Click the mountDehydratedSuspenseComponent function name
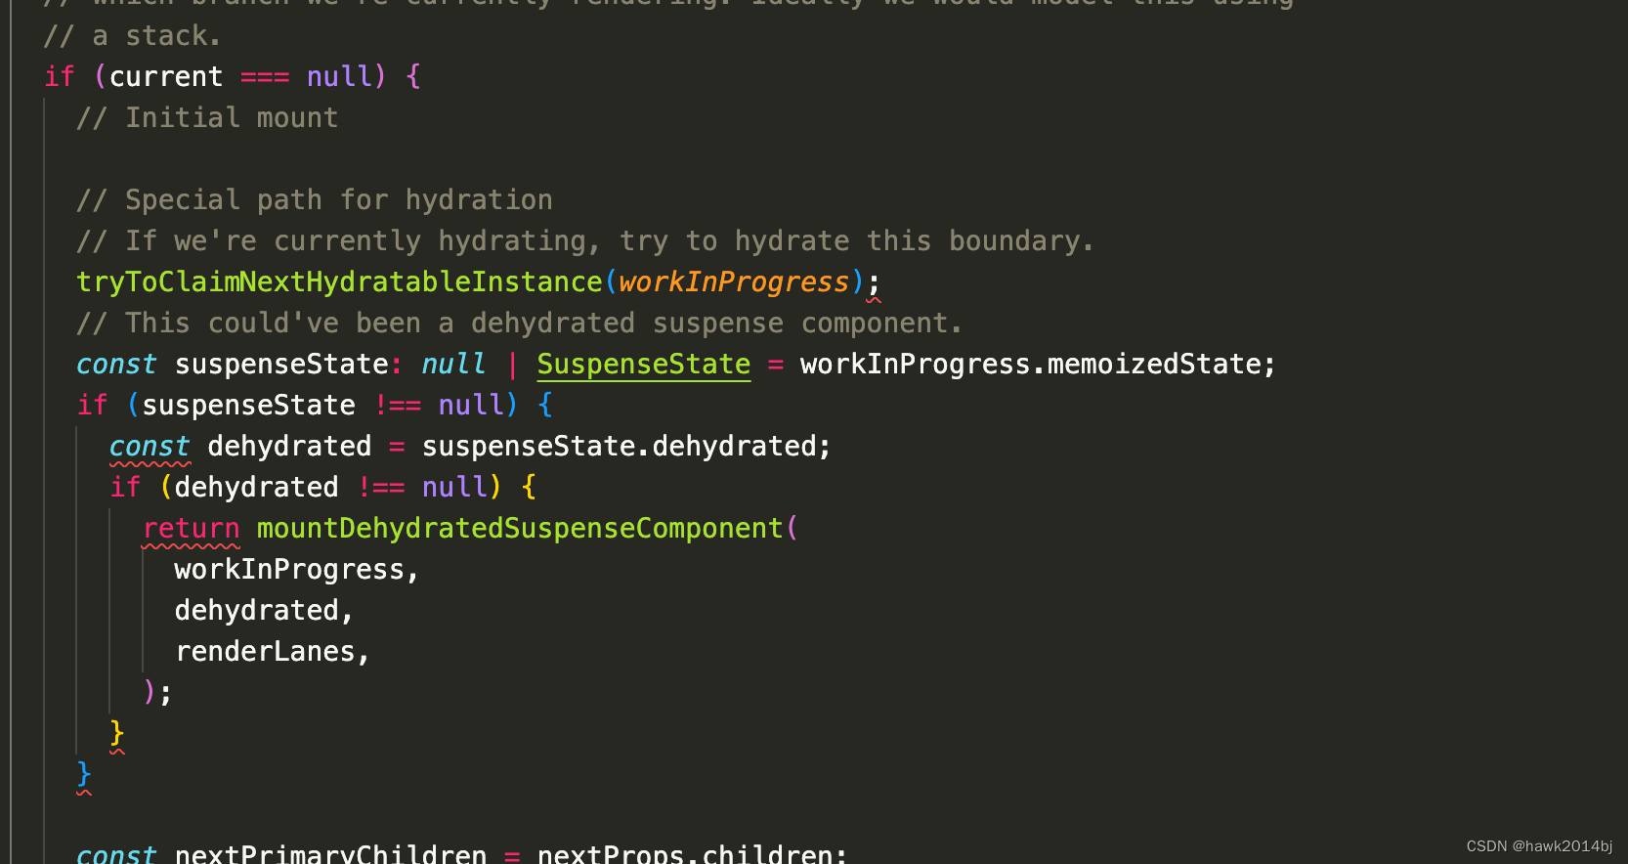The image size is (1628, 864). [x=520, y=529]
